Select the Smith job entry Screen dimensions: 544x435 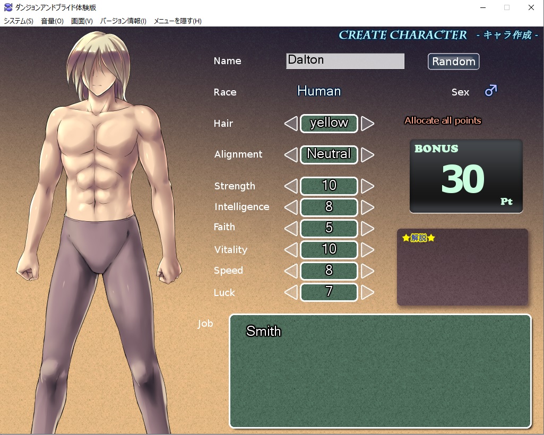(x=263, y=331)
